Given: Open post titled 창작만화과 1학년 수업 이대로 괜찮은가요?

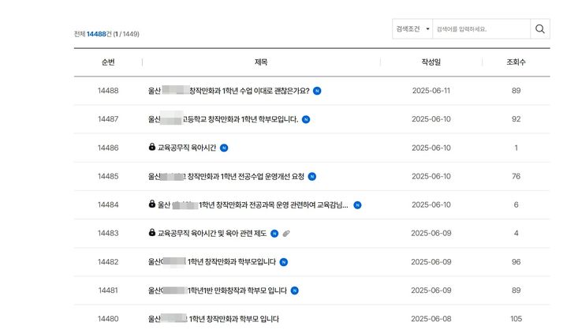Looking at the screenshot, I should pos(229,91).
